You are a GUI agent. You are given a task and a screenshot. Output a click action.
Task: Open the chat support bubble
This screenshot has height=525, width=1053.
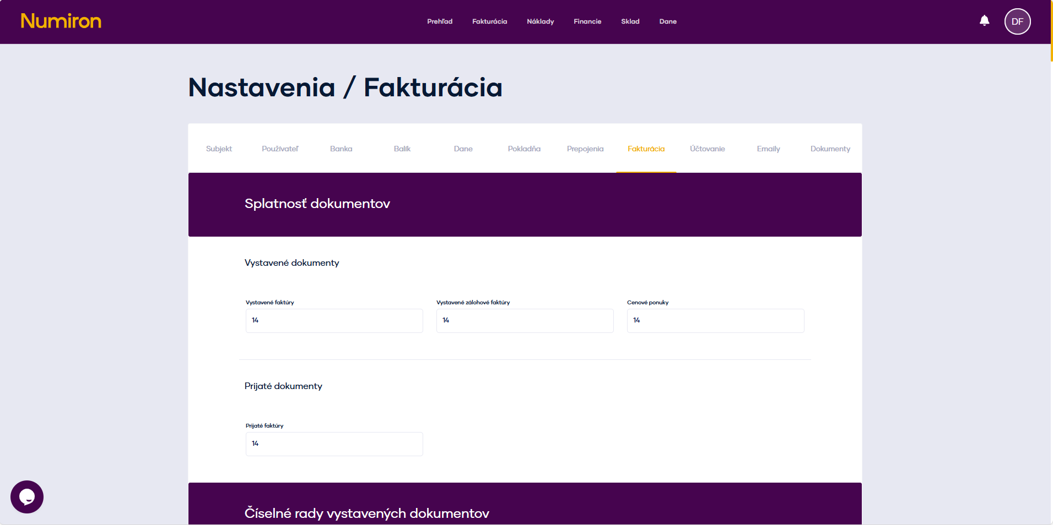[x=27, y=497]
